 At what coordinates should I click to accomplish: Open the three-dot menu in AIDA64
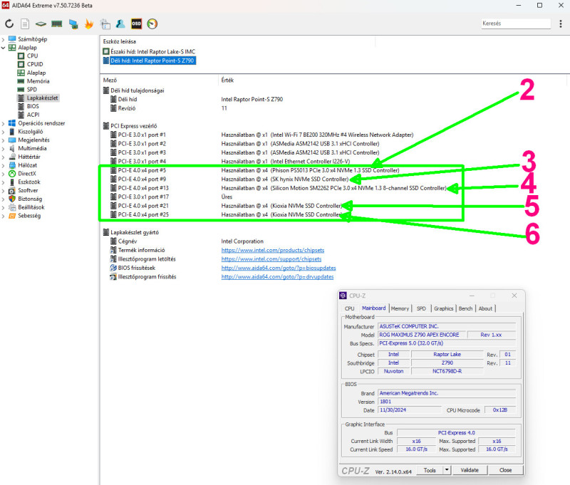coord(561,24)
